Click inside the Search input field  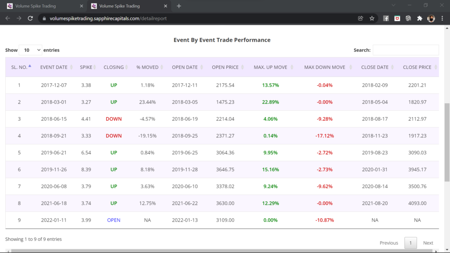point(405,50)
